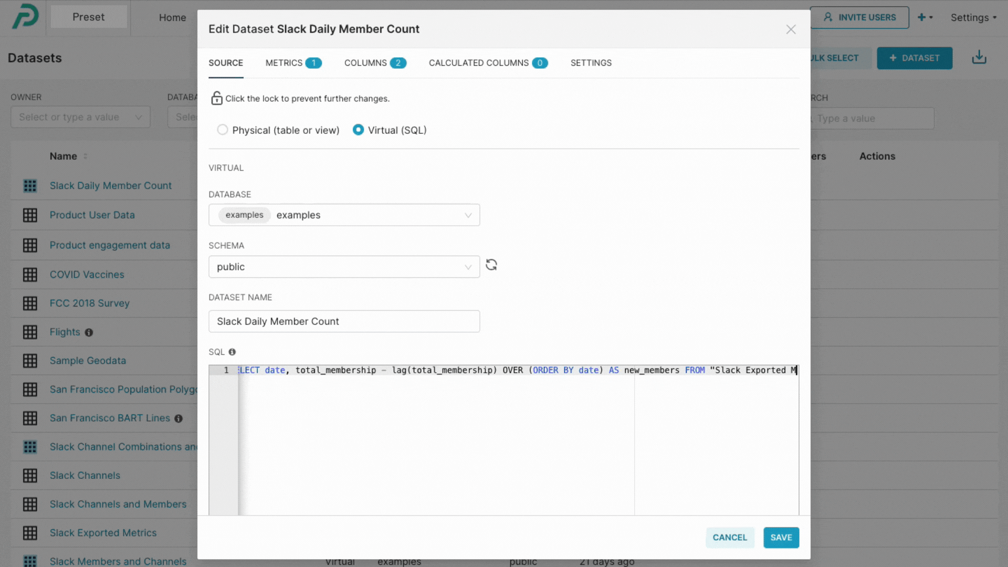Switch to the Calculated Columns tab
1008x567 pixels.
pos(478,62)
